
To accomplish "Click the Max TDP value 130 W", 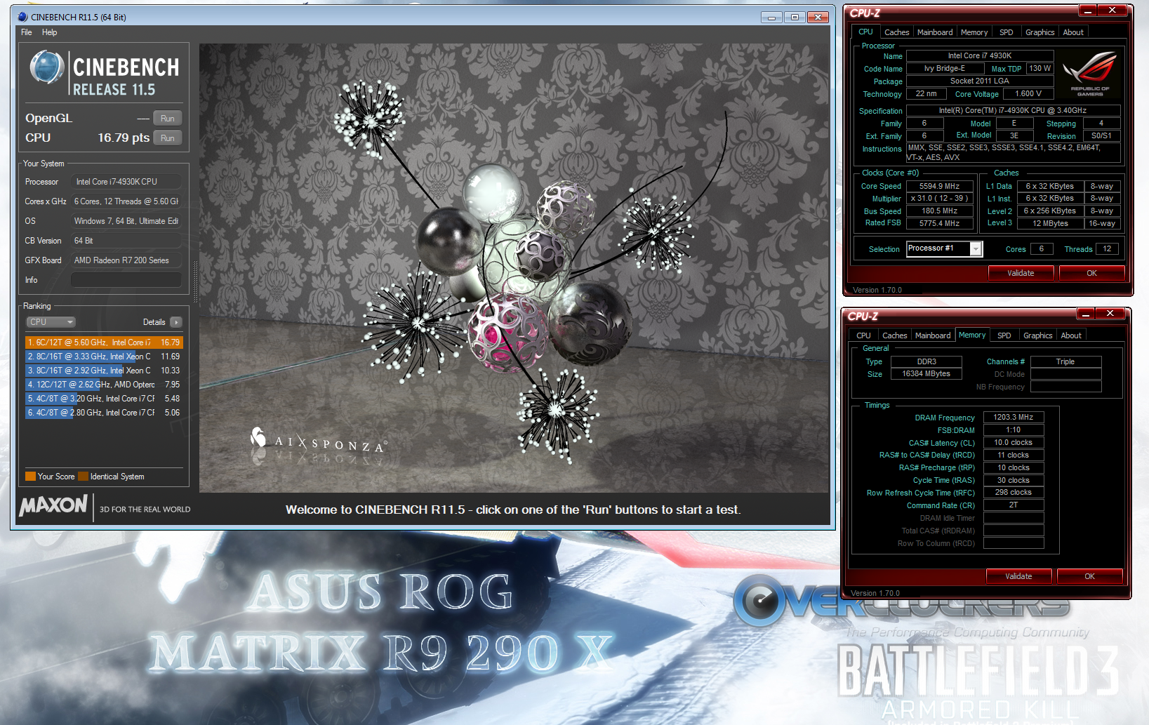I will tap(1040, 69).
